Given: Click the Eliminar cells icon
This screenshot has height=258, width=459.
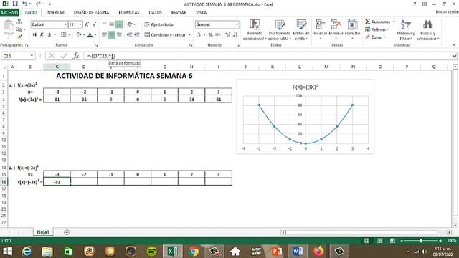Looking at the screenshot, I should tap(336, 24).
